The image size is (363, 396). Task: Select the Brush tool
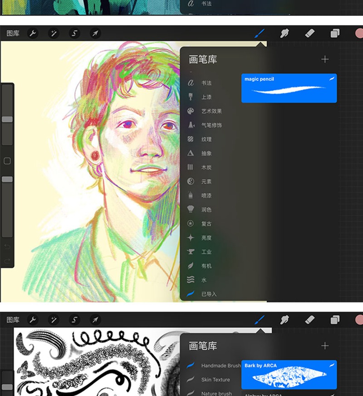[x=260, y=33]
